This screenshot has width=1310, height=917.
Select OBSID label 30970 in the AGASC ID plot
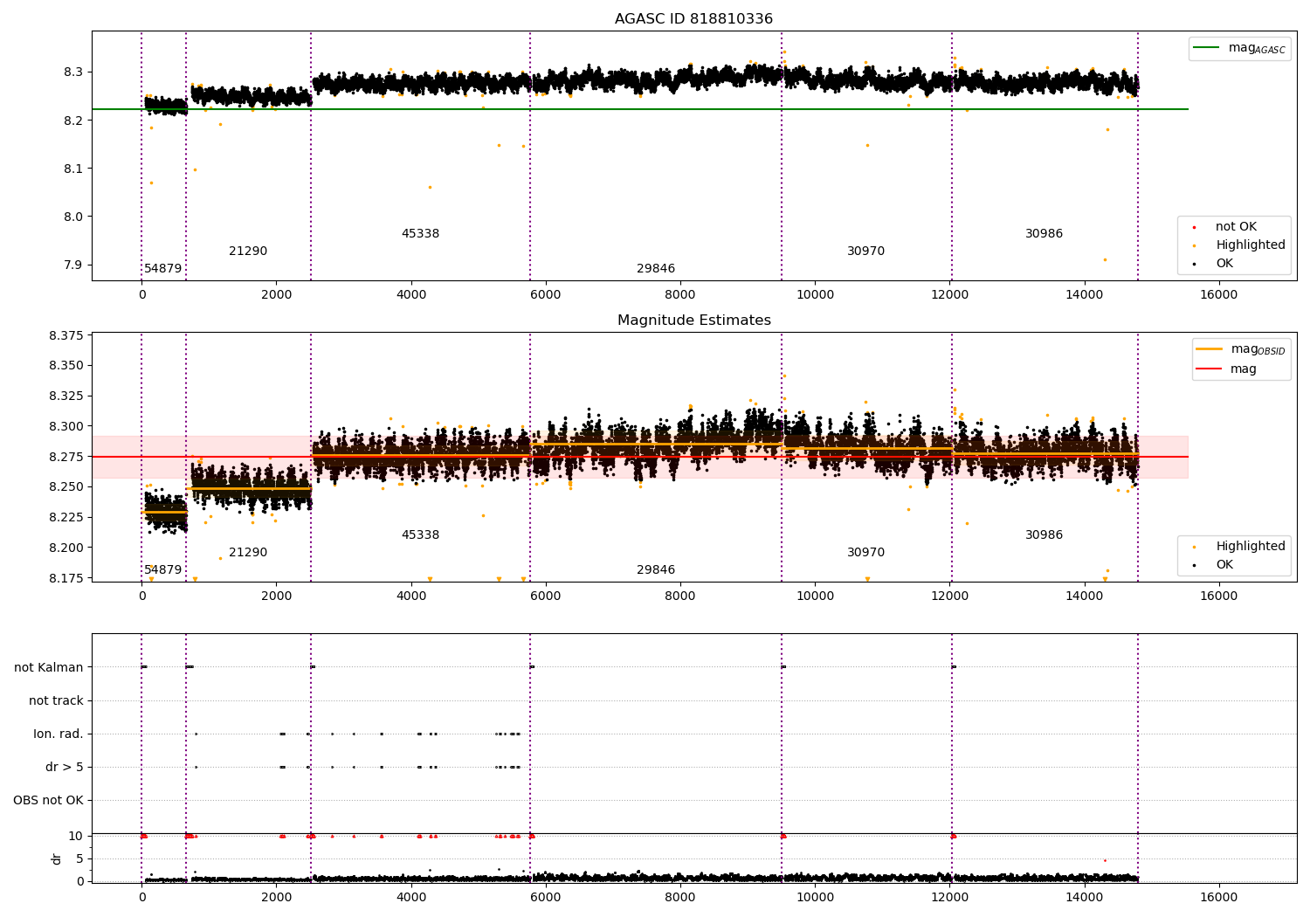click(x=865, y=252)
